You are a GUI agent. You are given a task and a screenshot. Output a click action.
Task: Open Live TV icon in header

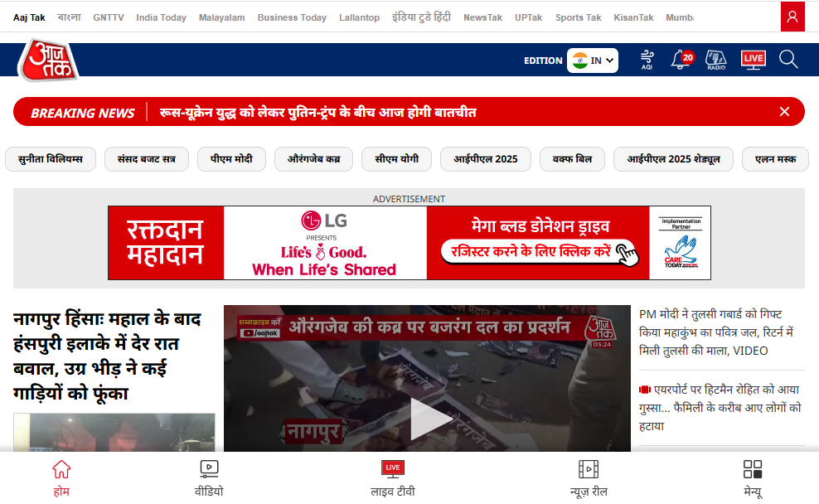pos(754,60)
